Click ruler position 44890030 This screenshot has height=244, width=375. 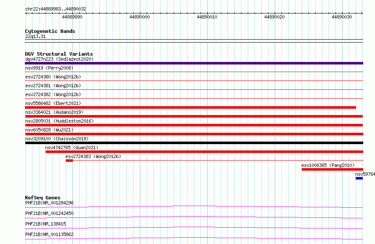click(x=342, y=17)
